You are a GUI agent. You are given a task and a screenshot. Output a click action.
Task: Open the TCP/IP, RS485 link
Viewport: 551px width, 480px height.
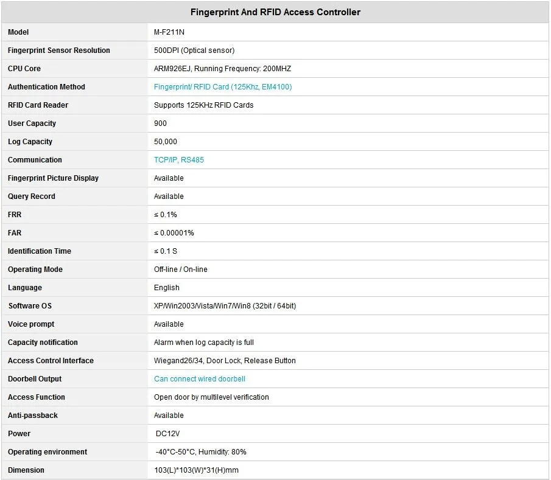179,160
